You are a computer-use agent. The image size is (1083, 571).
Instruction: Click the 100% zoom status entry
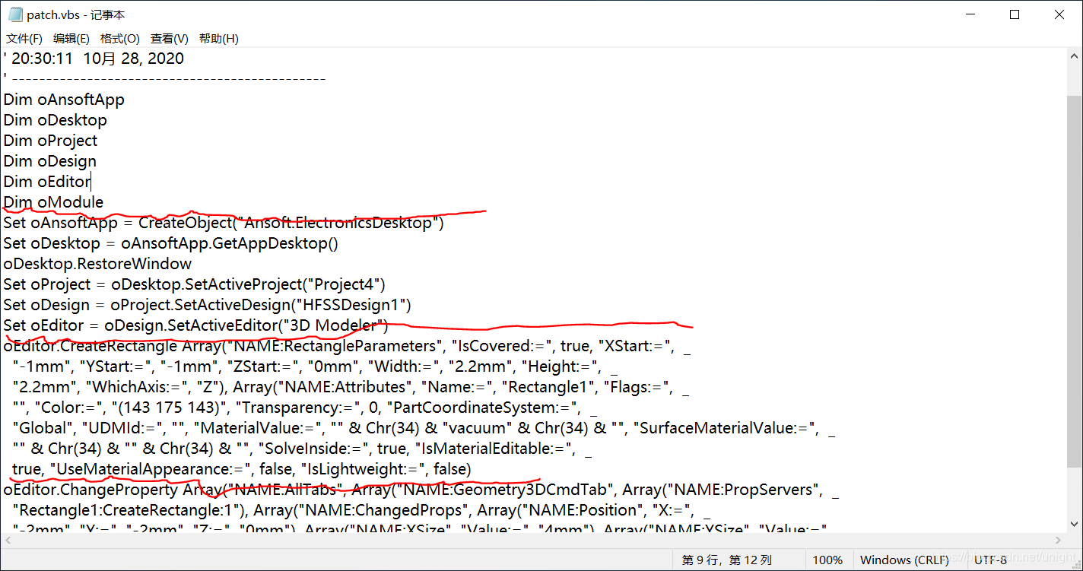point(827,560)
